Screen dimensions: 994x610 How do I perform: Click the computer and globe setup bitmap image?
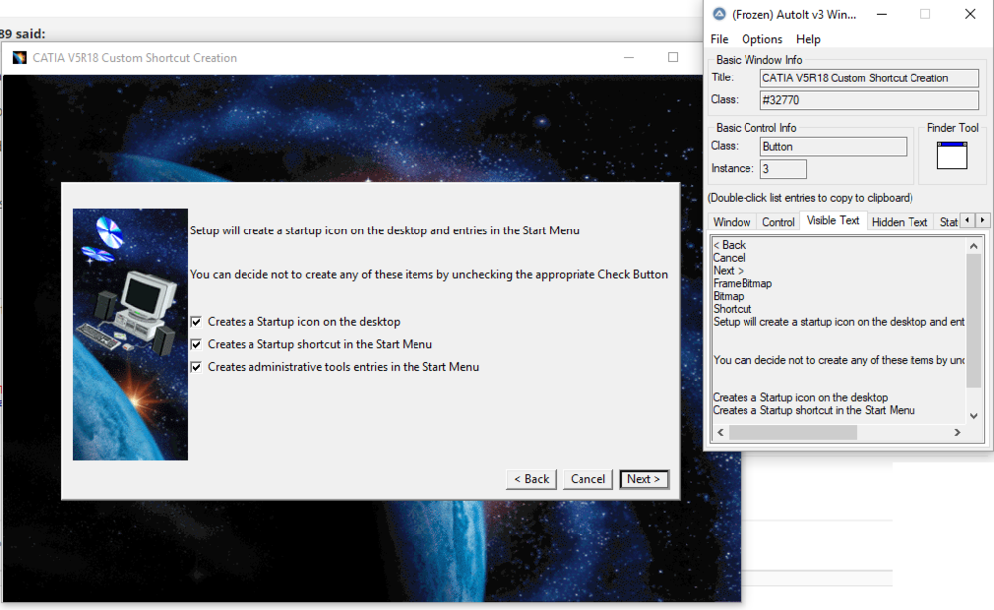130,334
